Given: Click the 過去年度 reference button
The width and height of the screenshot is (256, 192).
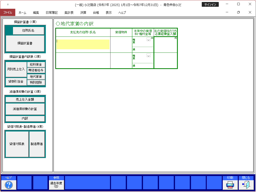Looking at the screenshot, I should [x=56, y=185].
